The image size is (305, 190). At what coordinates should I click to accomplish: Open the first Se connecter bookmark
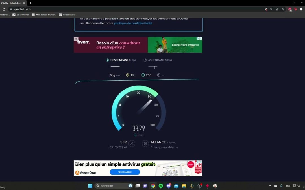[x=21, y=15]
